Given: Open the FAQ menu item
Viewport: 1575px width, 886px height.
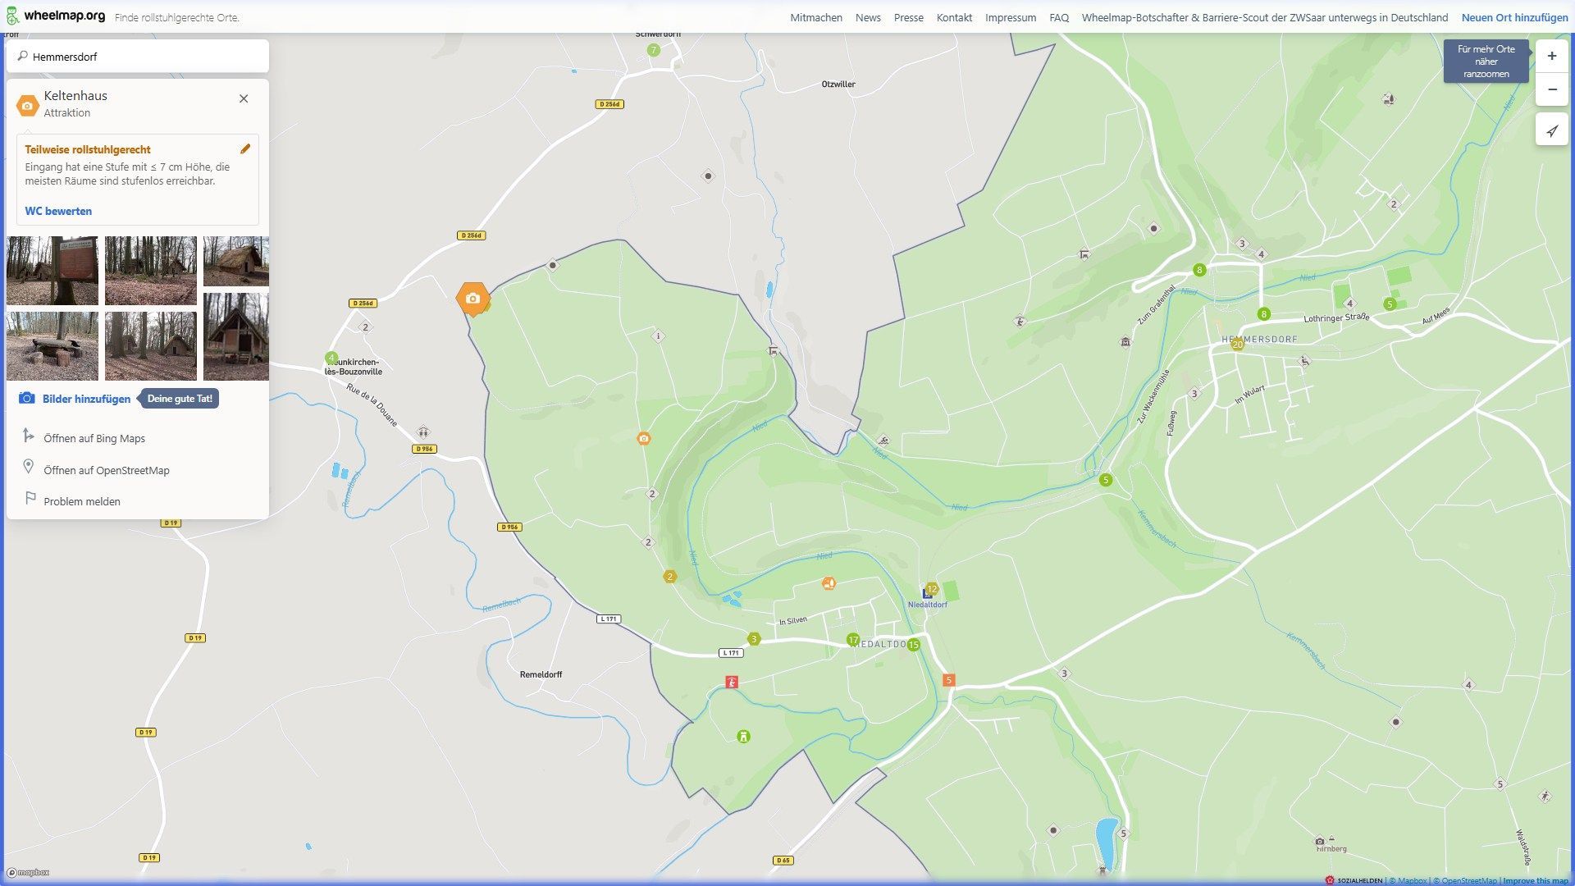Looking at the screenshot, I should click(1058, 17).
